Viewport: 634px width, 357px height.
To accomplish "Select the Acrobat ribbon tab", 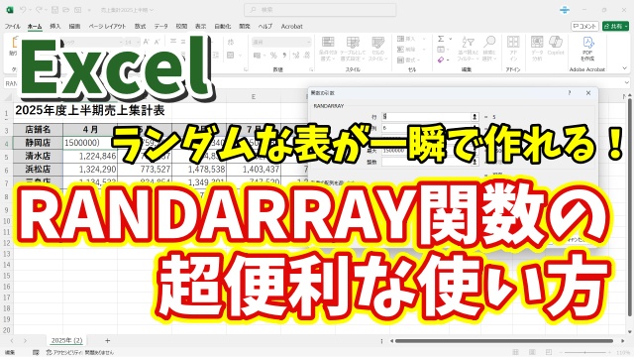I will [291, 27].
